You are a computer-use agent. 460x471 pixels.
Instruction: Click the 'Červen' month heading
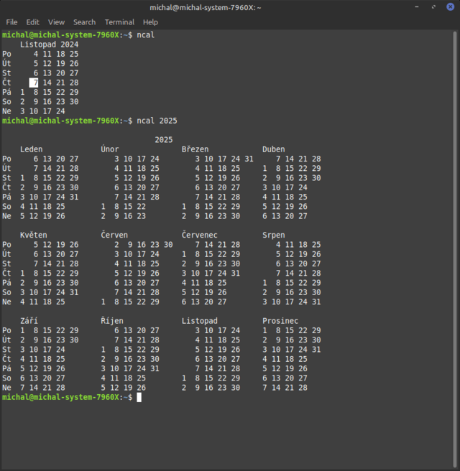pyautogui.click(x=114, y=235)
